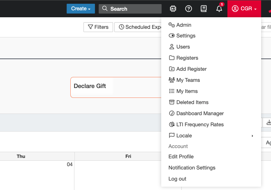This screenshot has width=271, height=190.
Task: Click the Locale flag icon
Action: coord(171,135)
